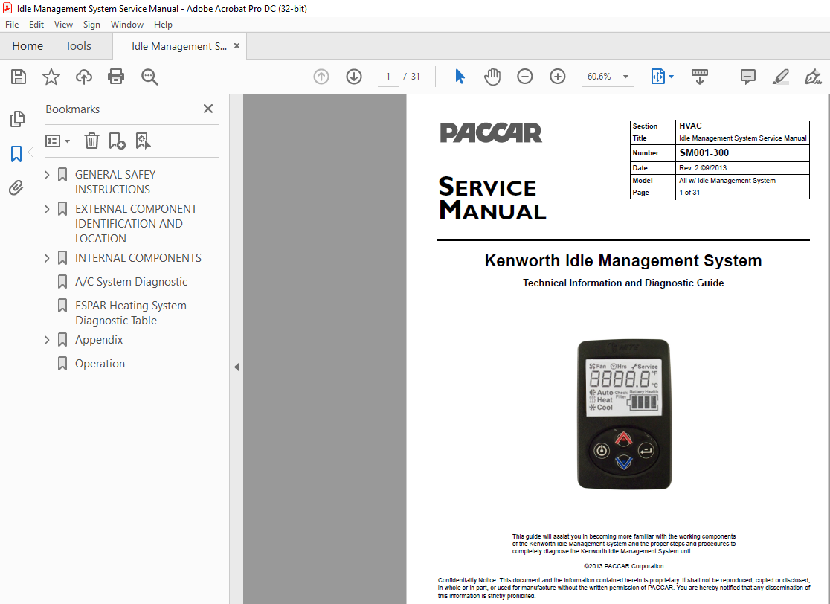The height and width of the screenshot is (604, 830).
Task: Jump to EXTERNAL COMPONENT IDENTIFICATION AND LOCATION
Action: tap(136, 224)
